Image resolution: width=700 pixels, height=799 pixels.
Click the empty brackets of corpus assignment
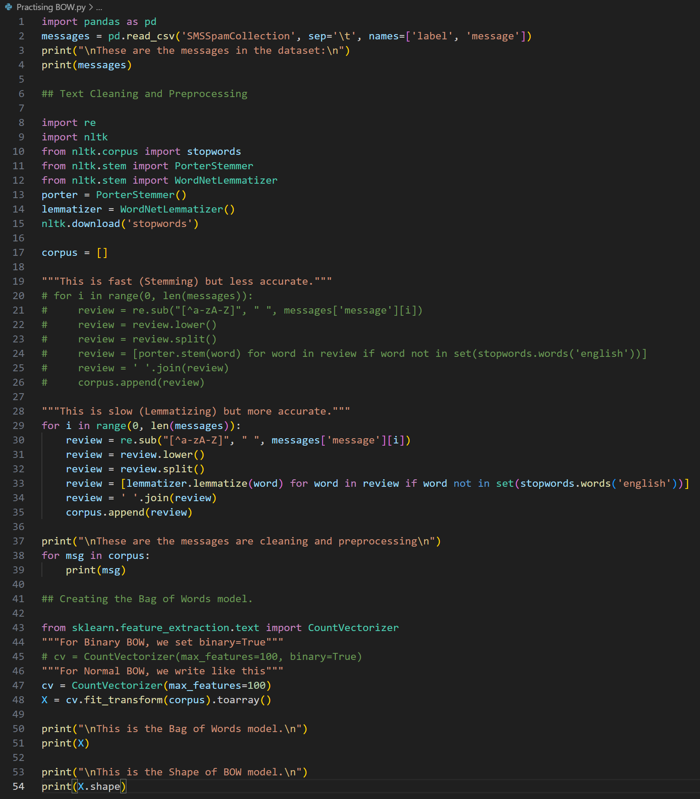pyautogui.click(x=102, y=253)
